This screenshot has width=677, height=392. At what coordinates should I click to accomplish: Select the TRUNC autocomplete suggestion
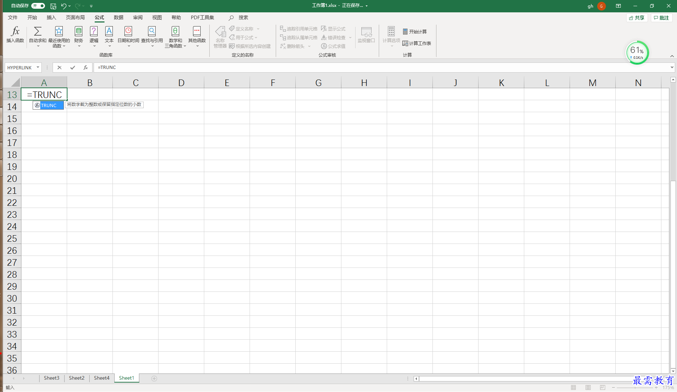[x=48, y=105]
